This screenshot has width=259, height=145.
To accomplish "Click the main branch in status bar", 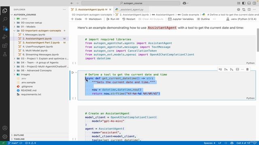I will point(13,143).
